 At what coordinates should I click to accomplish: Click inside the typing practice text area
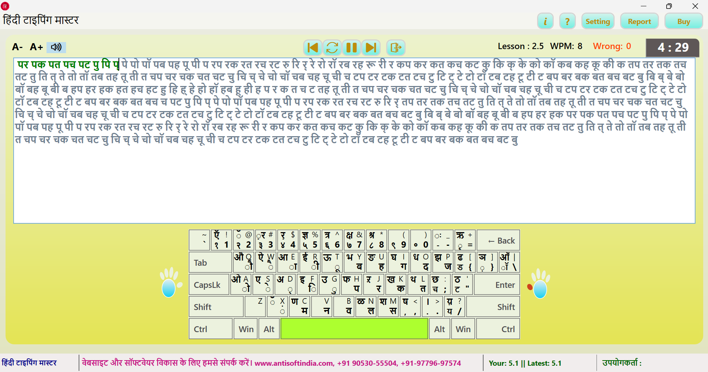point(354,181)
